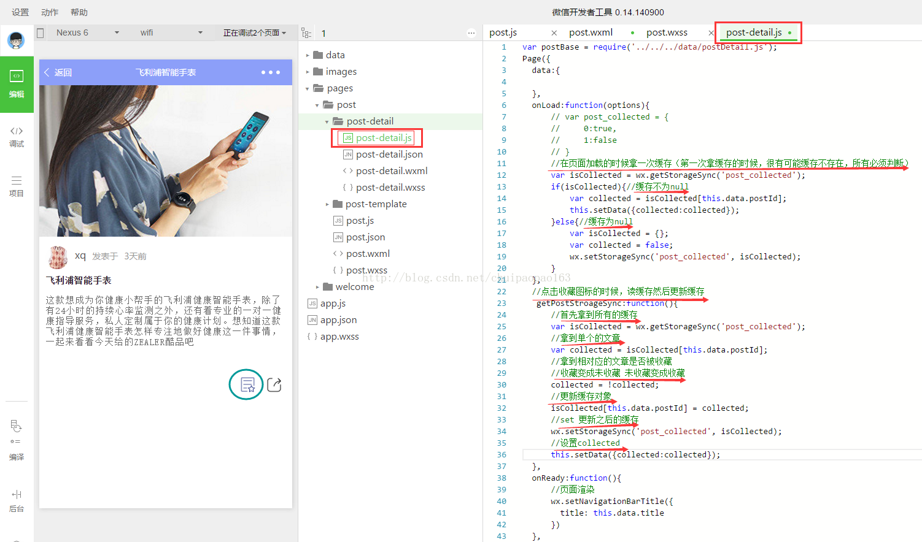Click code line this.setData({collected:collected}) on line 36

(x=635, y=455)
